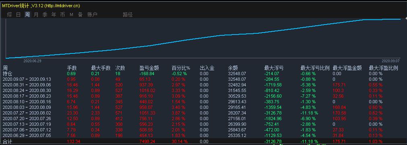The height and width of the screenshot is (145, 407).
Task: Open the 季 quarterly tab
Action: pyautogui.click(x=45, y=14)
